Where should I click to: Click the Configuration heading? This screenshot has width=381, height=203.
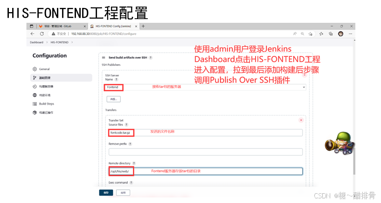coord(49,56)
